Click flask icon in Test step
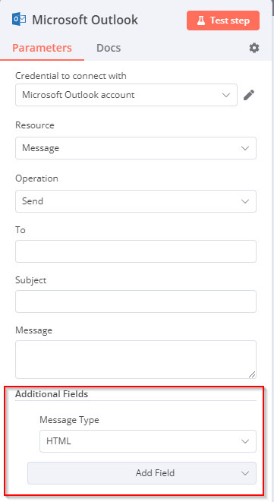This screenshot has width=274, height=502. [200, 21]
